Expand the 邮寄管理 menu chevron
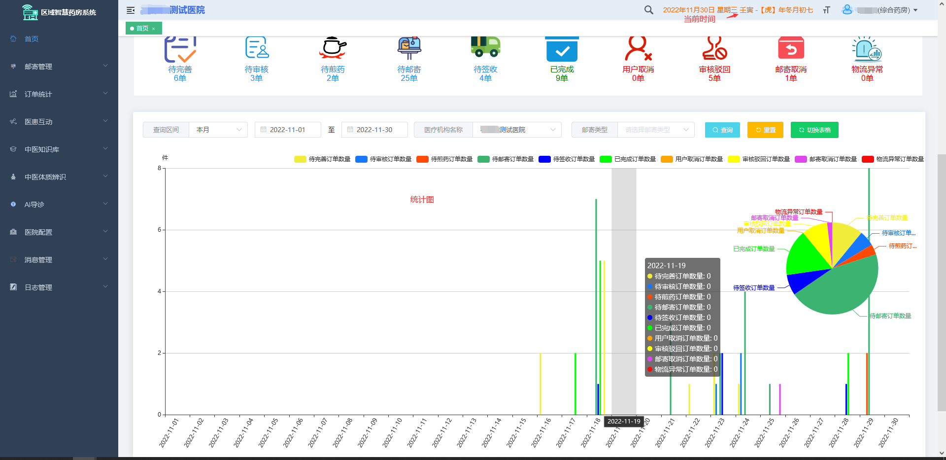 105,66
